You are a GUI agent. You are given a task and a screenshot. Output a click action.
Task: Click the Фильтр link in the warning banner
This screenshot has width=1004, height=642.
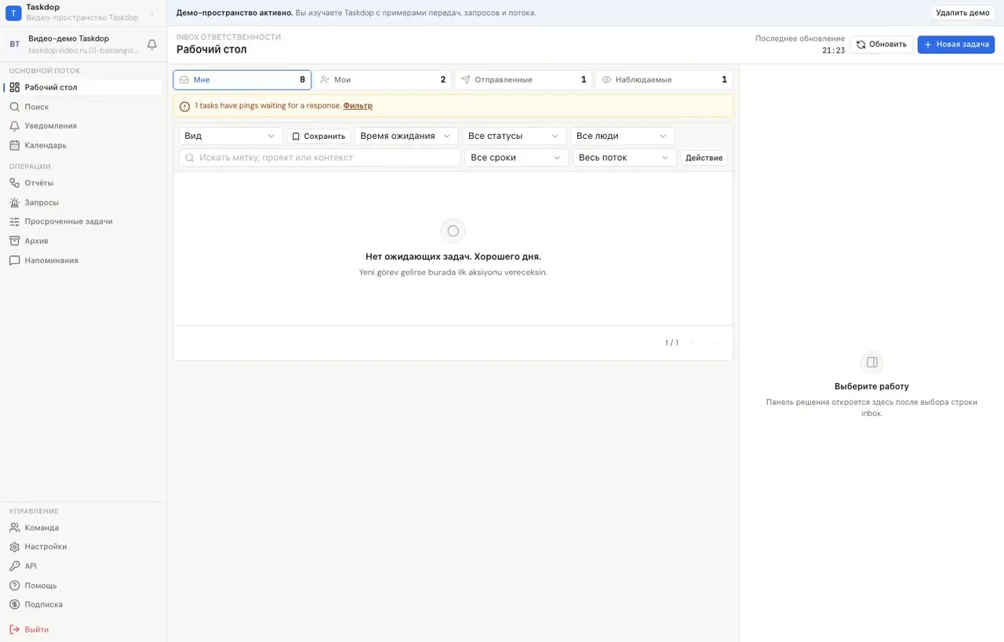click(358, 106)
